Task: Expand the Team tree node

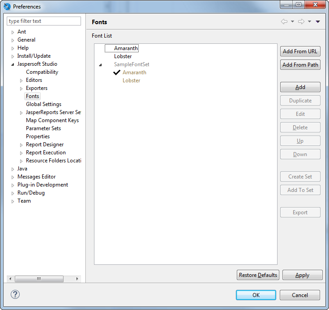Action: coord(13,201)
